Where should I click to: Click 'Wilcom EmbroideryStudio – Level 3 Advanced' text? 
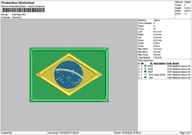click(23, 6)
